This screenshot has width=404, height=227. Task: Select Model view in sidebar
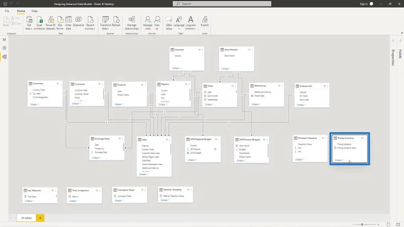(x=5, y=56)
